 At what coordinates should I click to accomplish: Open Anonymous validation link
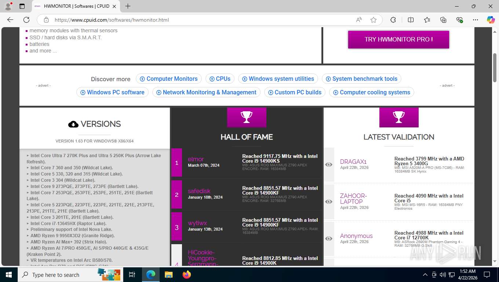click(x=356, y=236)
